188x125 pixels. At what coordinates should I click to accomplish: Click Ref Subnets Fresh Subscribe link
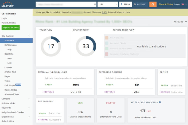point(55,113)
